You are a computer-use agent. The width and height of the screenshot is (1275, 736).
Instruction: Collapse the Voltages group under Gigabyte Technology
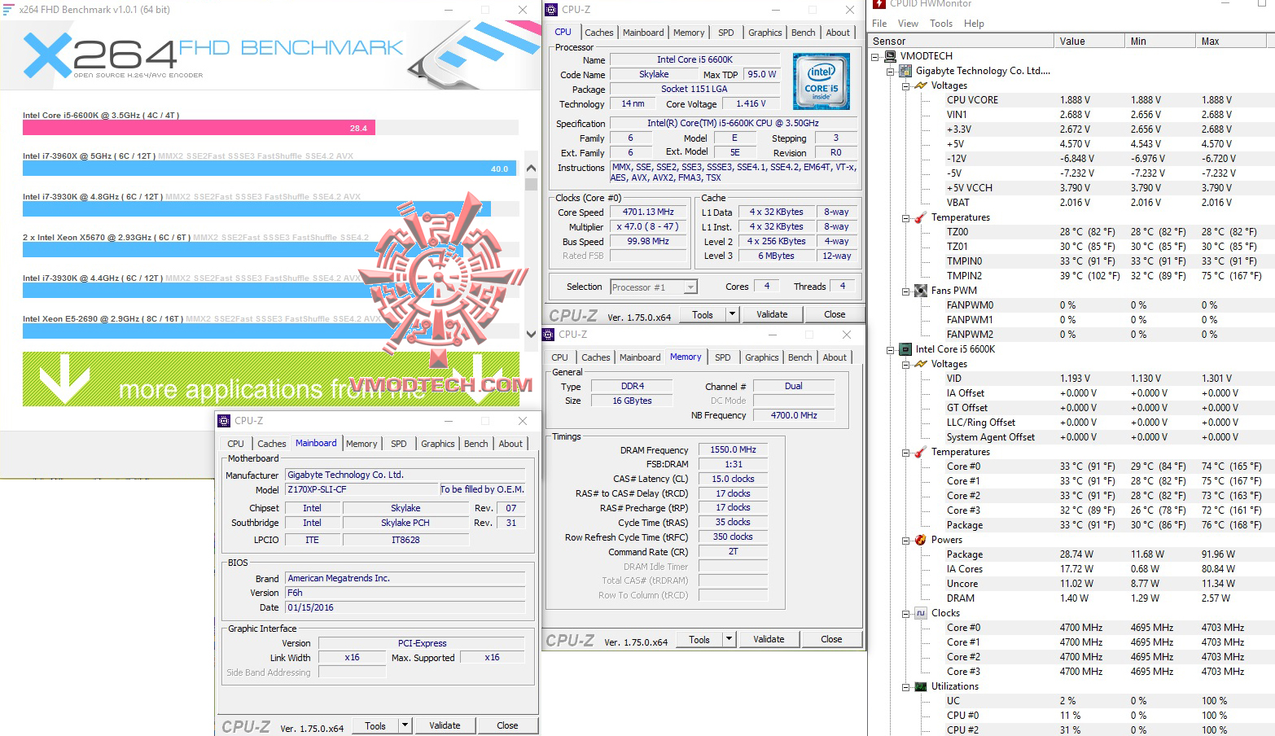pos(906,85)
